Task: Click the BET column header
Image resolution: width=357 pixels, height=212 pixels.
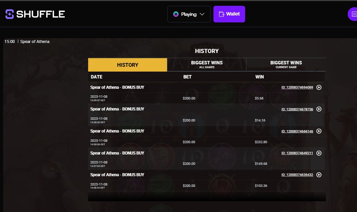Action: (x=187, y=77)
